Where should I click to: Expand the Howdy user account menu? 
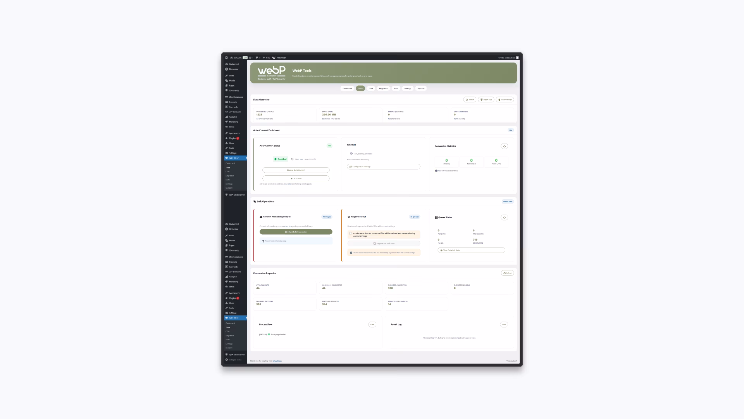click(x=506, y=57)
